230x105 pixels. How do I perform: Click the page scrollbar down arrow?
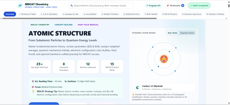pos(229,103)
